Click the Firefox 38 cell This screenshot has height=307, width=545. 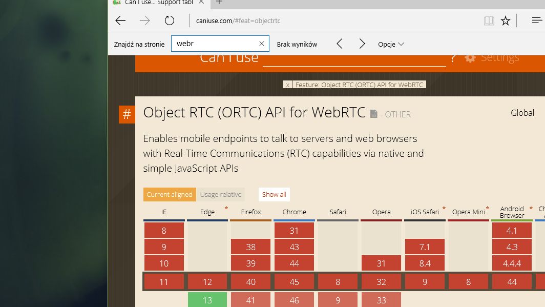pyautogui.click(x=250, y=247)
